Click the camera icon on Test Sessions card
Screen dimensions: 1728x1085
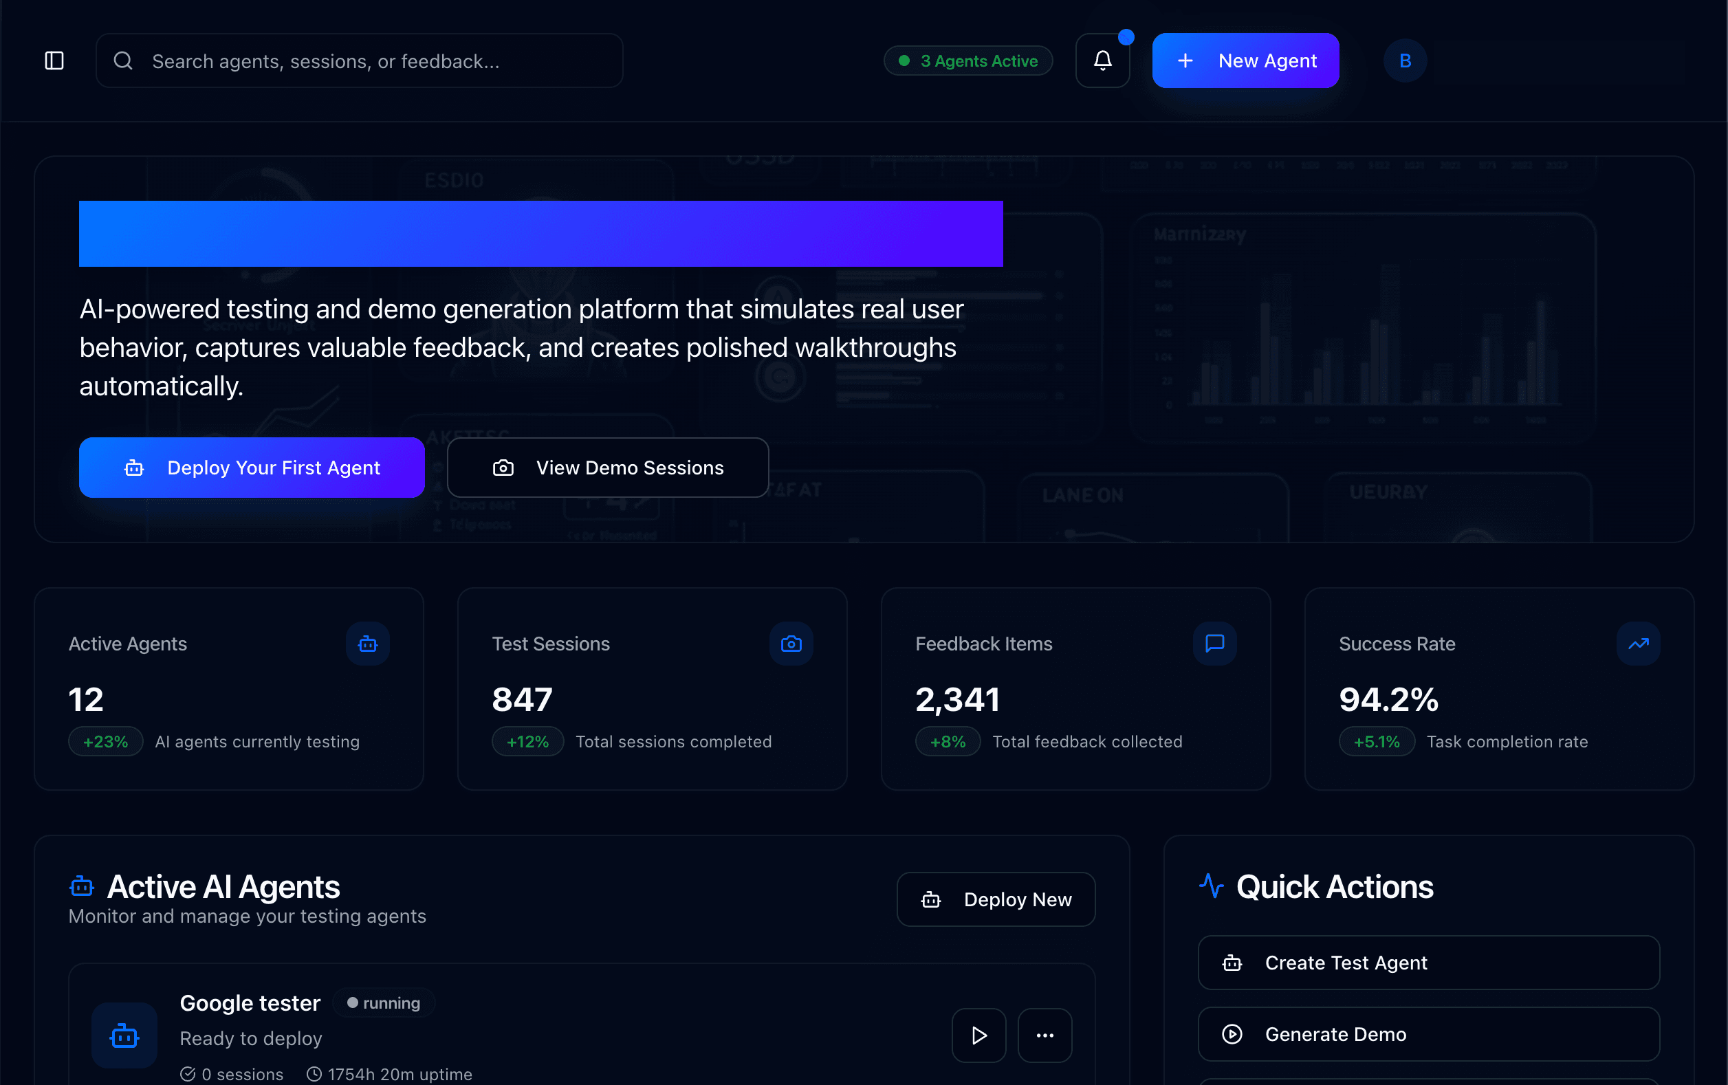[790, 644]
